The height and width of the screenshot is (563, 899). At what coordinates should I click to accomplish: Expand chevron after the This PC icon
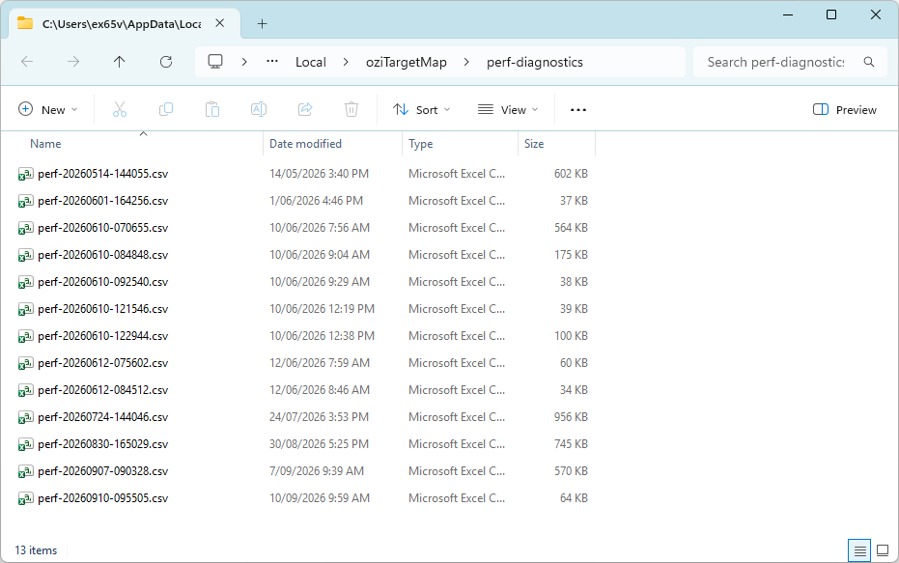244,62
